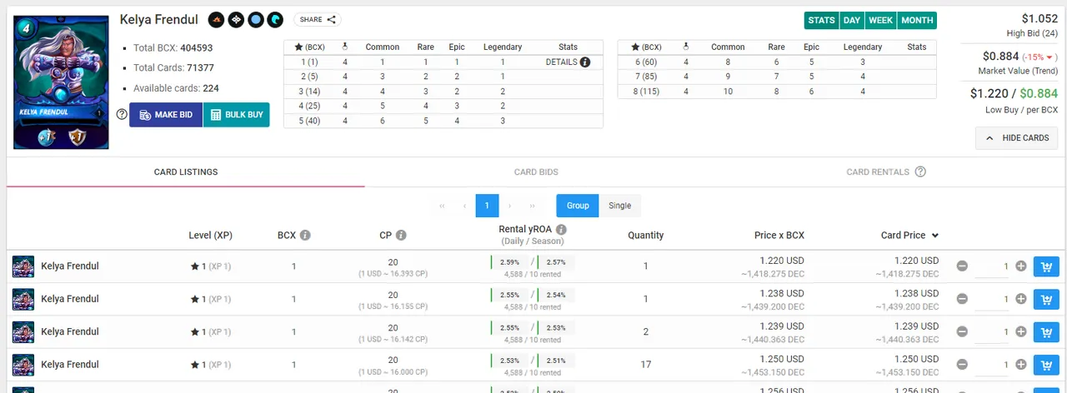Switch listings view to Single
The height and width of the screenshot is (393, 1067).
click(620, 206)
